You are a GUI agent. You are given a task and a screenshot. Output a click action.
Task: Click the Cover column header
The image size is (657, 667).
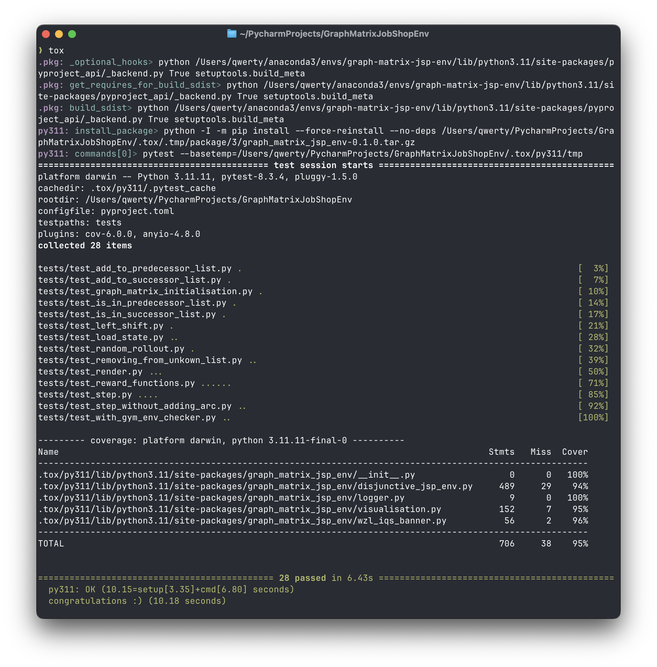click(x=575, y=452)
